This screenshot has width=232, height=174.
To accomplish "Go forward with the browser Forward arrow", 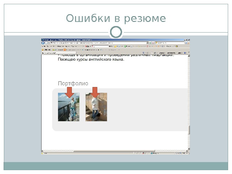I will [46, 43].
